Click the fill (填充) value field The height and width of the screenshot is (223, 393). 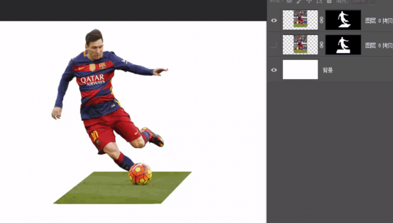click(x=361, y=1)
